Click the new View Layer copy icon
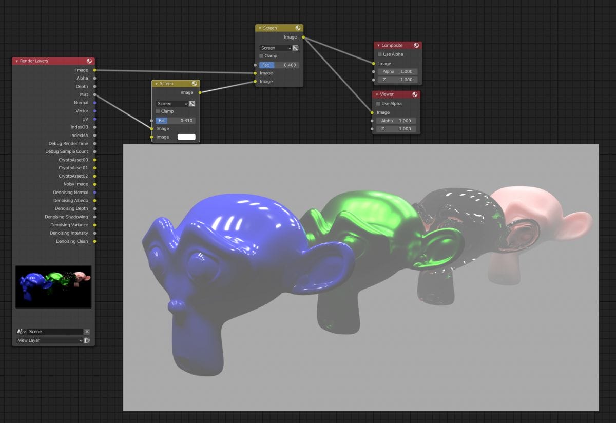This screenshot has width=616, height=423. 87,340
